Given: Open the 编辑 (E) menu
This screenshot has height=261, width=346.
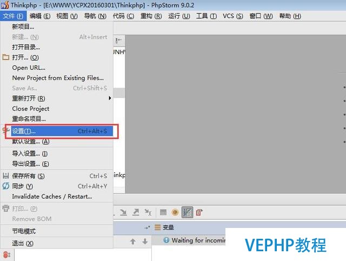Looking at the screenshot, I should [x=40, y=16].
